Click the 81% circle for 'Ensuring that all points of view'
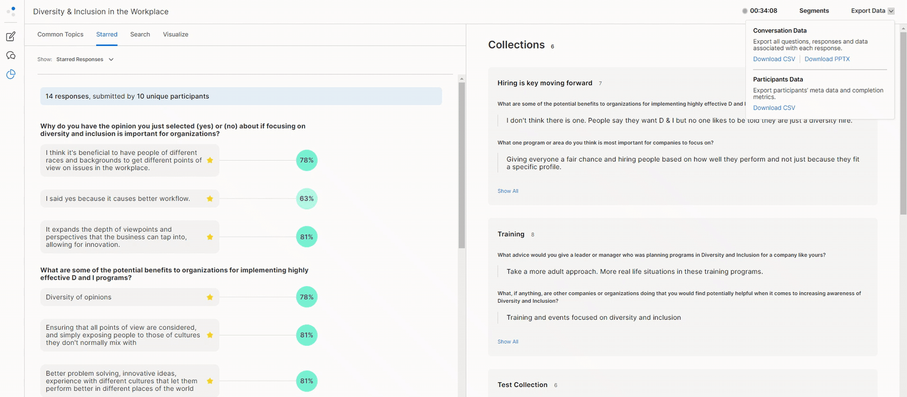 [307, 335]
